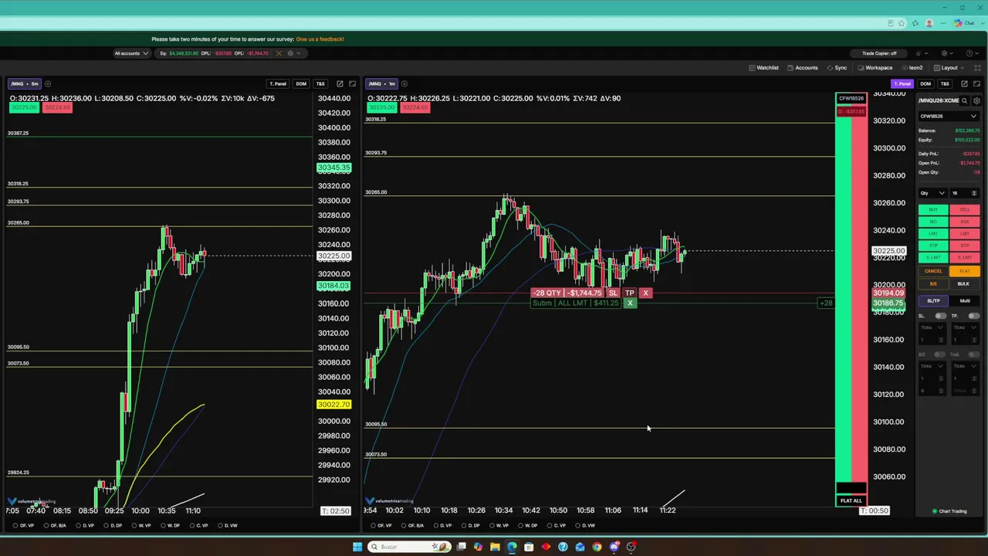Toggle W. DP on the right chart

tap(529, 526)
